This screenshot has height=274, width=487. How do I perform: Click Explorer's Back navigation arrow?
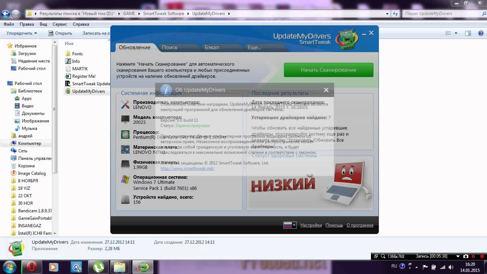(5, 14)
